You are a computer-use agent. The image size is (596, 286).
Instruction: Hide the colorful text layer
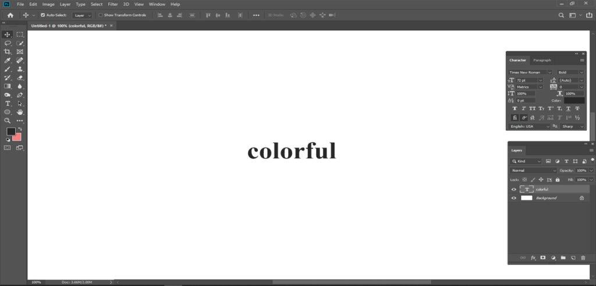[514, 189]
